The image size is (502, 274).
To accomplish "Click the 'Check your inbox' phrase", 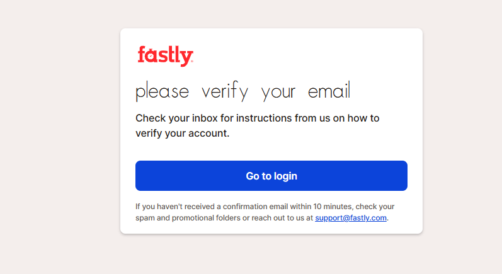I will point(177,118).
